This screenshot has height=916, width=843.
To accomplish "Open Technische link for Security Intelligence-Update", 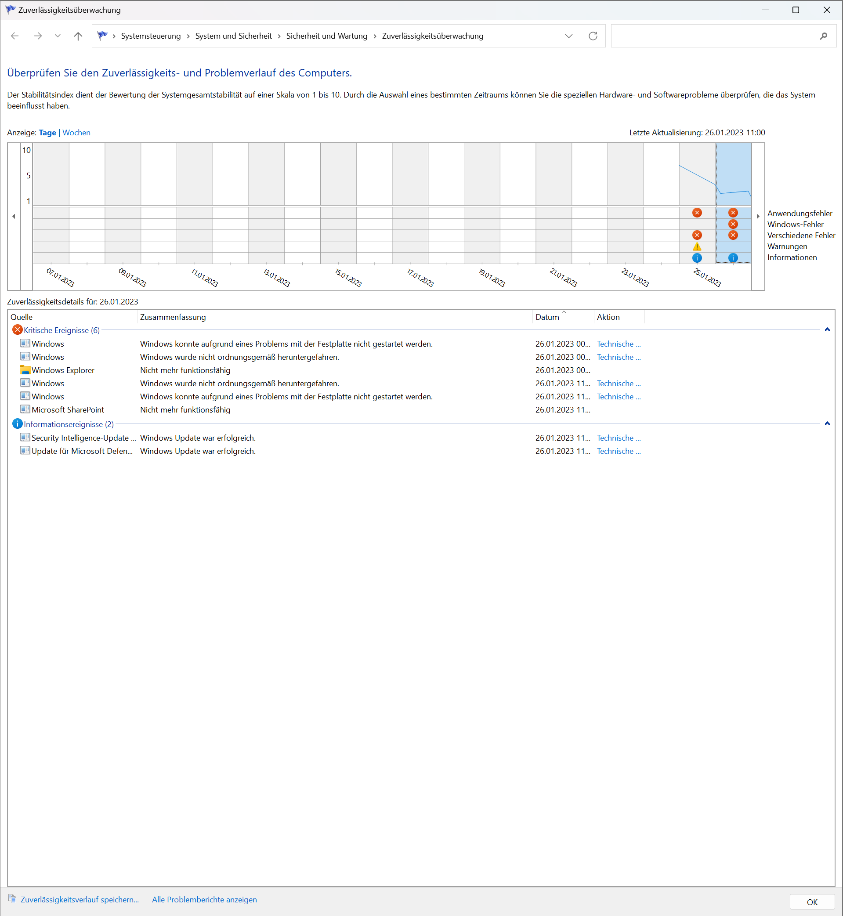I will (619, 438).
